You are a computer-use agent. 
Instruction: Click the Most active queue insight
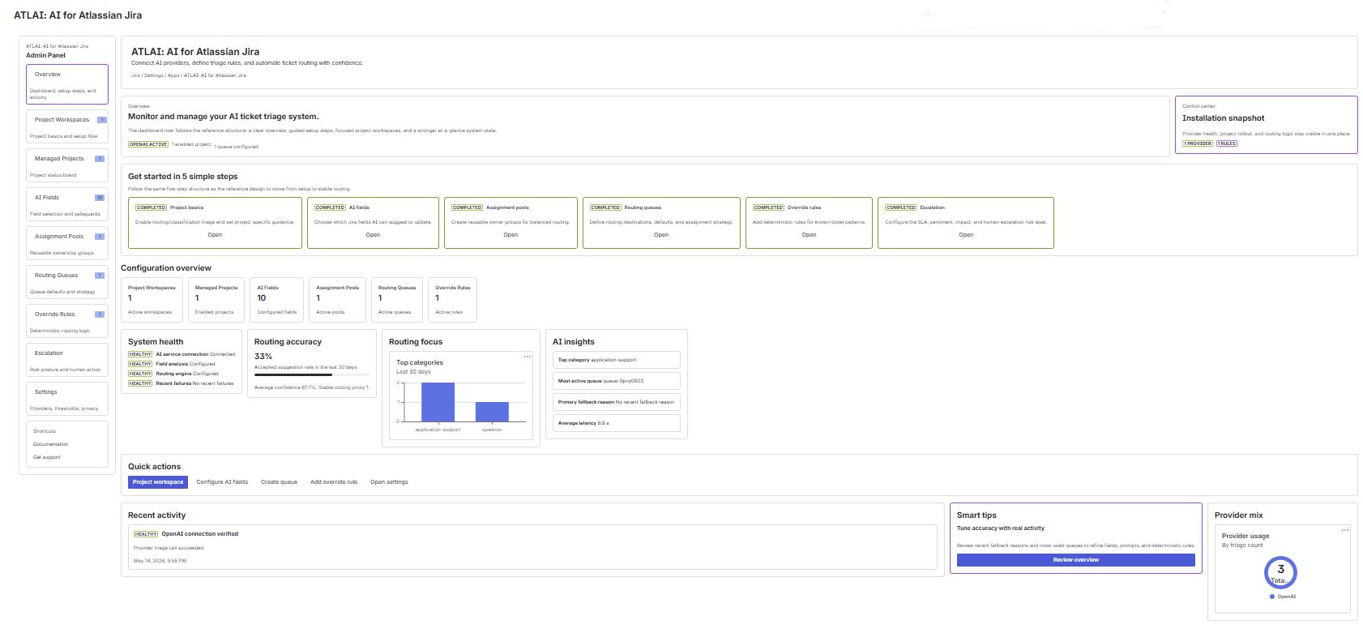pos(617,381)
